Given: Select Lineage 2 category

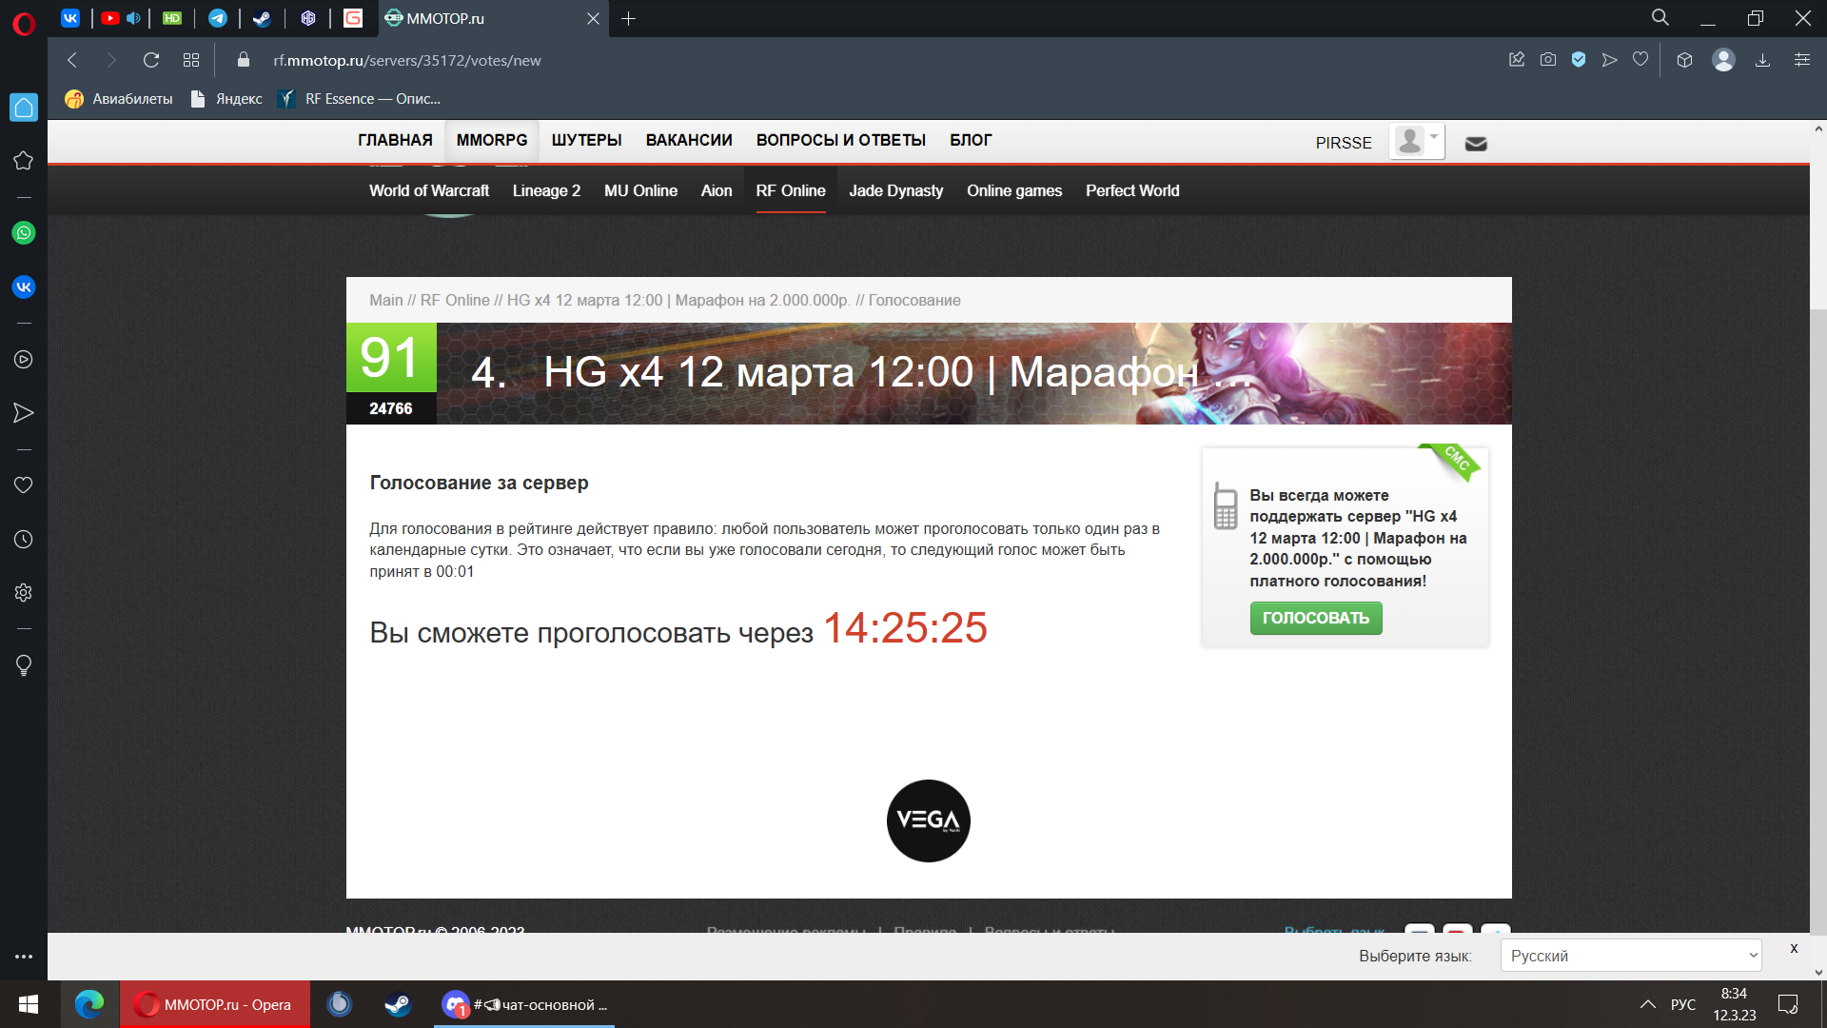Looking at the screenshot, I should click(x=546, y=190).
